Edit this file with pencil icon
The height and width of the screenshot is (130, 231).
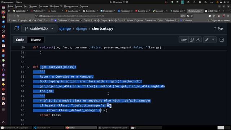pos(206,40)
